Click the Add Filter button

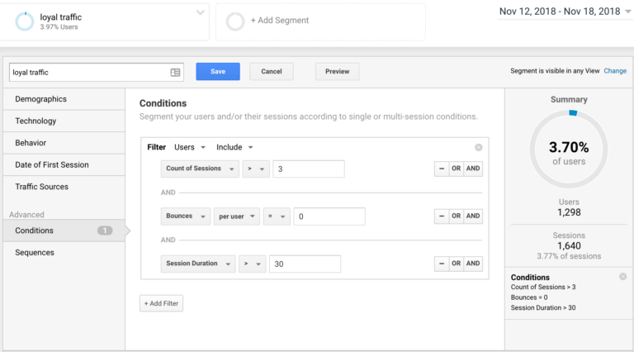pyautogui.click(x=161, y=303)
